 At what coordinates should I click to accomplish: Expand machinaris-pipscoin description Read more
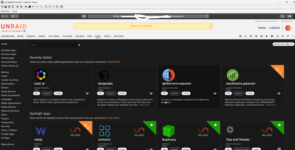point(271,105)
